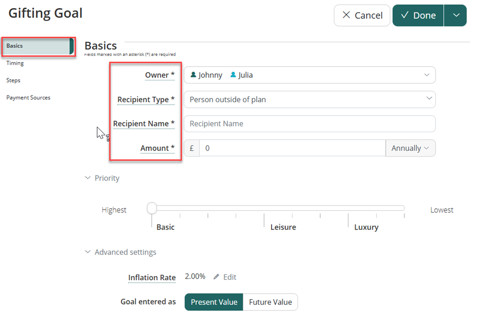
Task: Open the Done button's arrow menu
Action: (455, 15)
